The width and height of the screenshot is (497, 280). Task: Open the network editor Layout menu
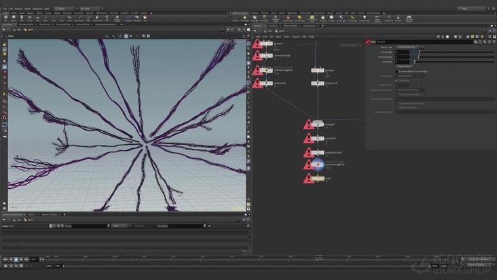tap(295, 36)
